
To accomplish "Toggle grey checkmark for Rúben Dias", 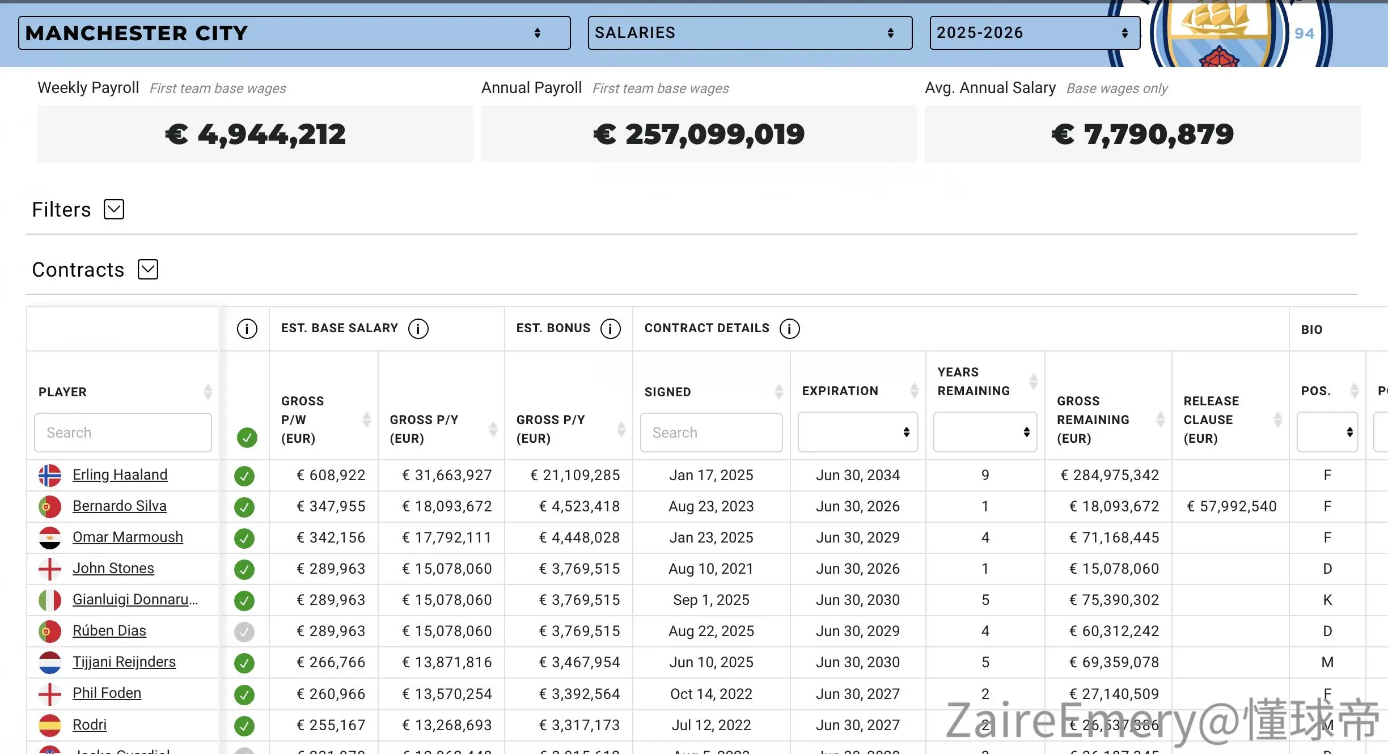I will coord(244,632).
